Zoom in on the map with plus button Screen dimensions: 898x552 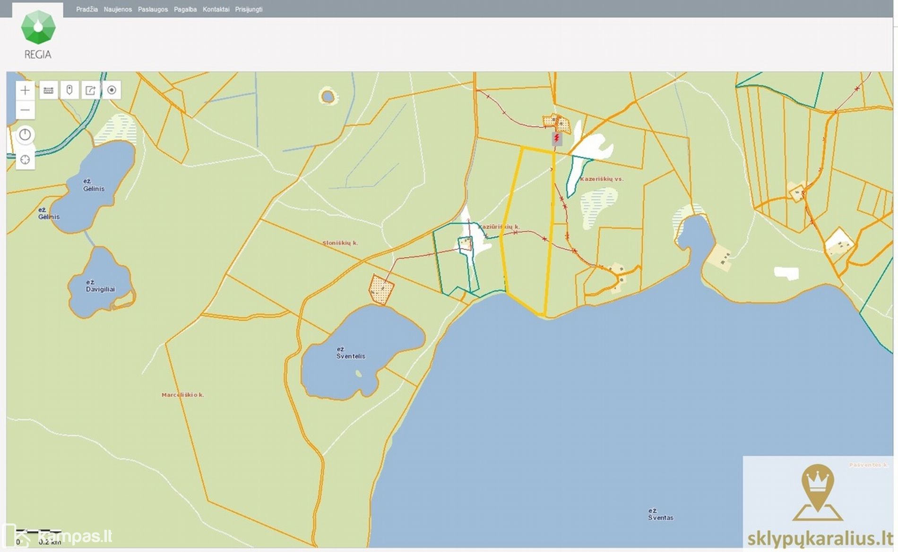click(x=25, y=90)
